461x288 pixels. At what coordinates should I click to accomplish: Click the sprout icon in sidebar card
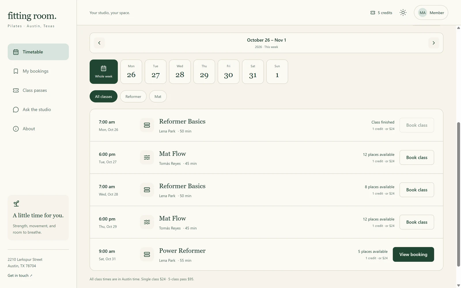click(x=16, y=204)
